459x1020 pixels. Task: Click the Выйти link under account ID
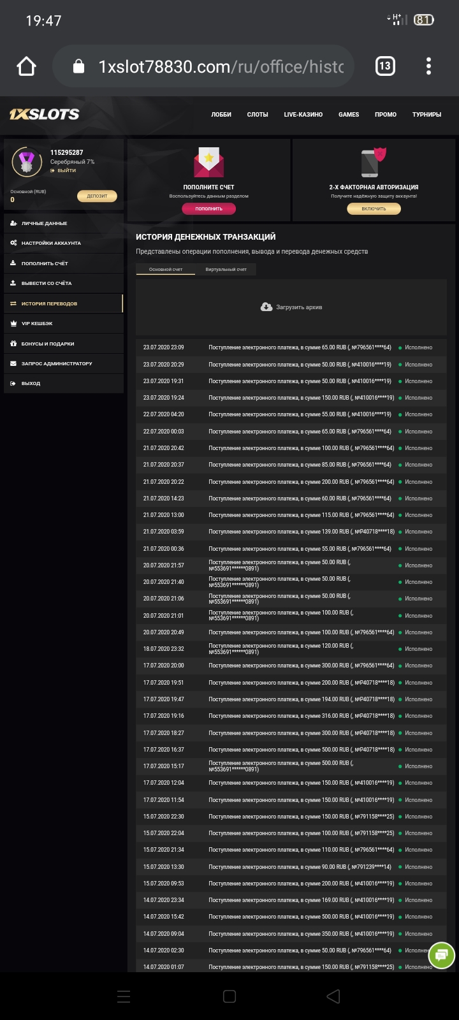66,171
